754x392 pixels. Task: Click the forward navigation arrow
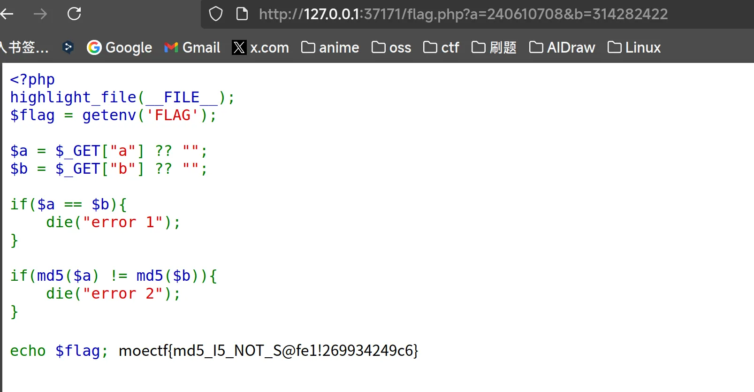[40, 14]
